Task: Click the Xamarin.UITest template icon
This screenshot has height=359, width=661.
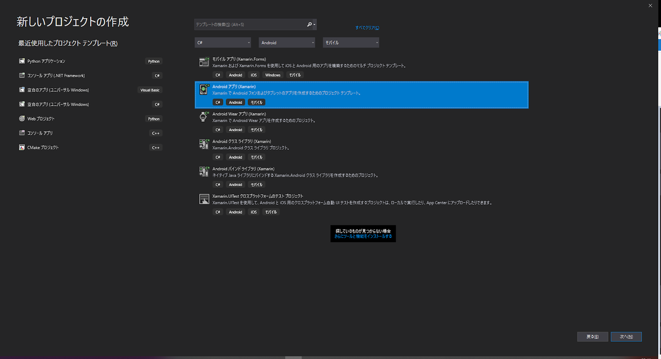Action: 204,199
